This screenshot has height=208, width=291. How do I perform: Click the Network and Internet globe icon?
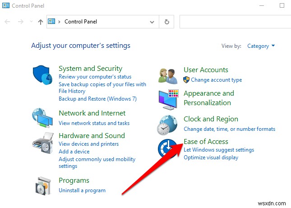pos(42,118)
